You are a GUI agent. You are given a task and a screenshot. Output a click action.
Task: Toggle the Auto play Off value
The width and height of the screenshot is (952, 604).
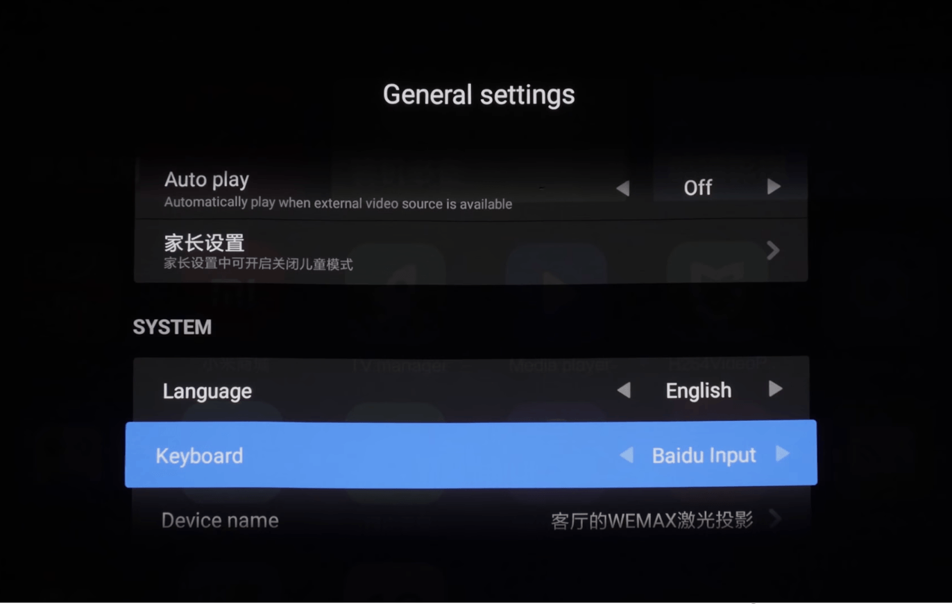pos(697,188)
